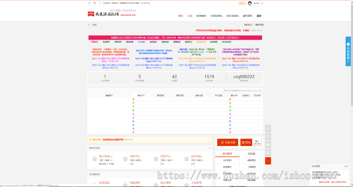Open 娱乐城源码 in navigation bar

(232, 16)
